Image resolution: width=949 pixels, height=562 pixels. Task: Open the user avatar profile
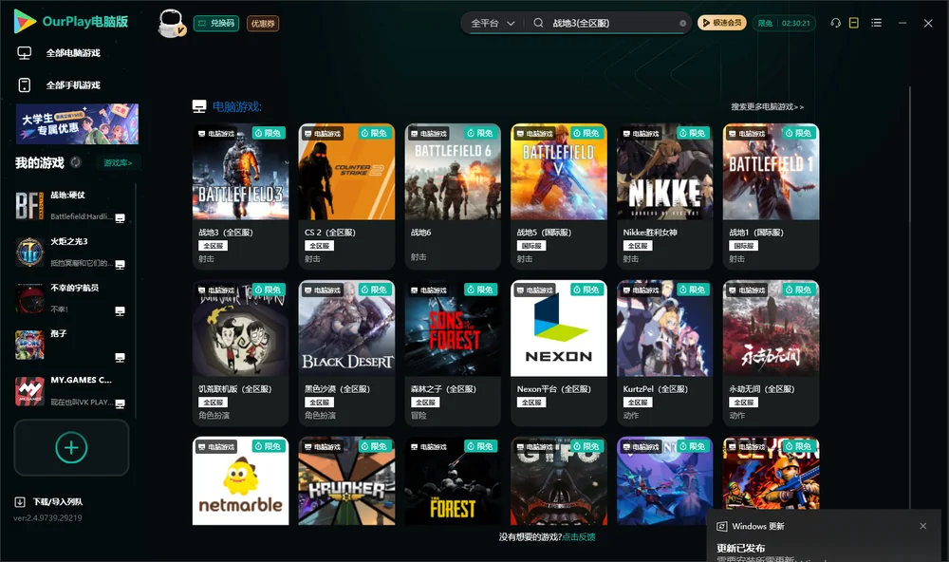(171, 23)
